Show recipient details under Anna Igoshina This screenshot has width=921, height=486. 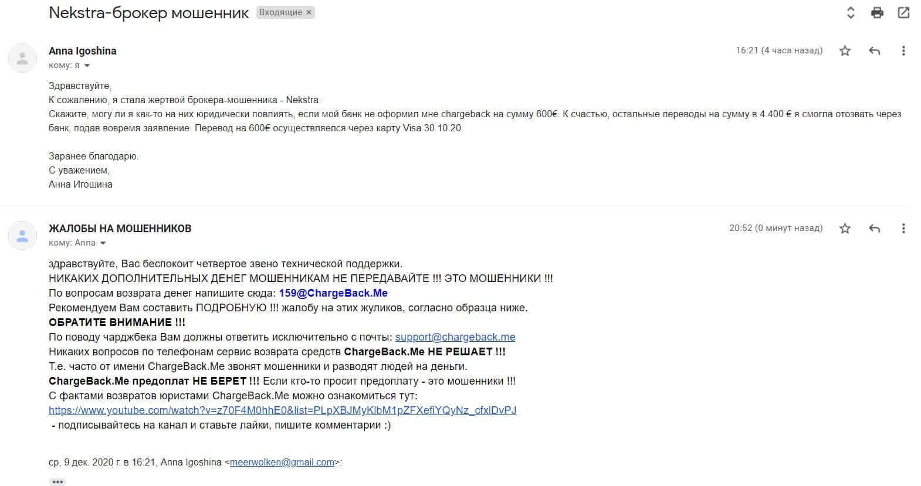(x=87, y=66)
